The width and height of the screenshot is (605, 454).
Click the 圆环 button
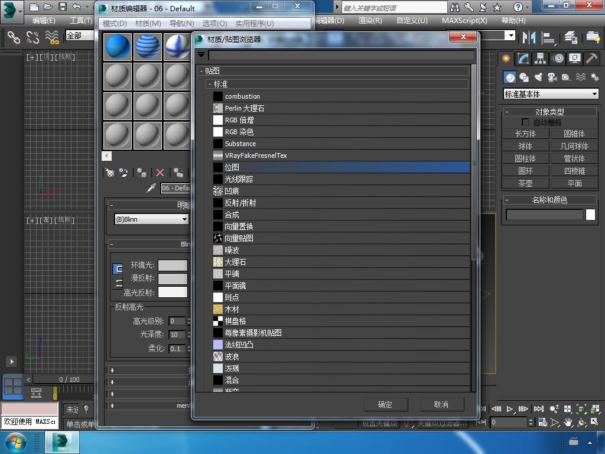(x=525, y=171)
